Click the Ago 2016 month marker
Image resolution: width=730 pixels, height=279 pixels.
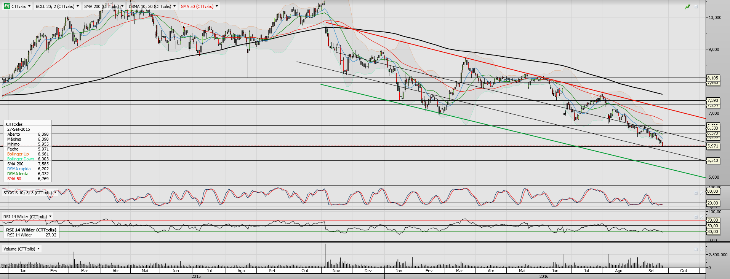(x=619, y=271)
